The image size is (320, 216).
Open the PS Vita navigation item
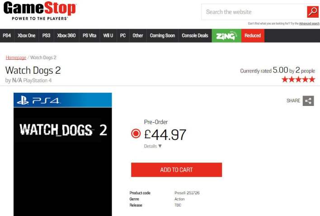pyautogui.click(x=89, y=36)
